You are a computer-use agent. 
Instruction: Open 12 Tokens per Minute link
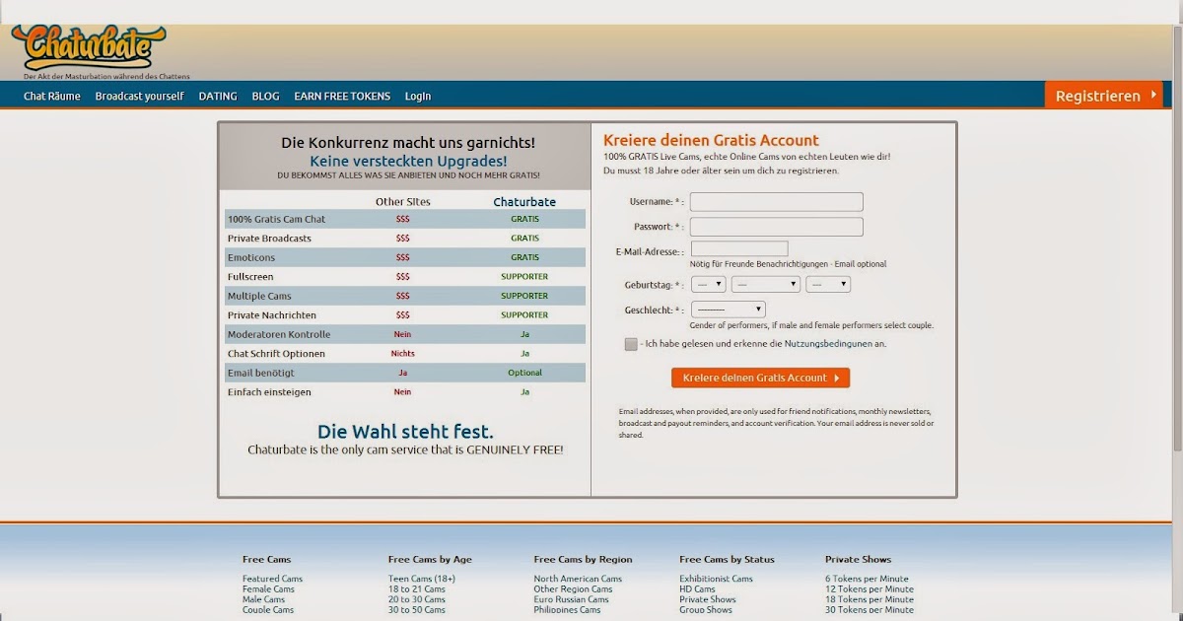tap(870, 589)
